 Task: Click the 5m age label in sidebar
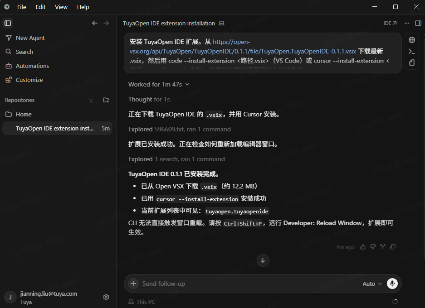(105, 128)
